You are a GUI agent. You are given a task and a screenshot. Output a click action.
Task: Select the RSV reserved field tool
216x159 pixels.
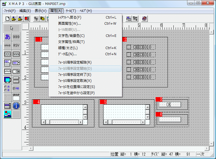[x=16, y=46]
